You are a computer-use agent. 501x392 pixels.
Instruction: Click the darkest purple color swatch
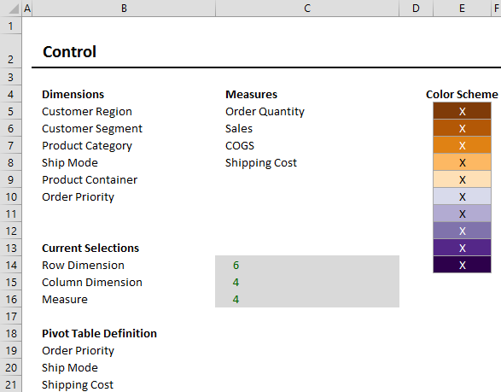462,265
